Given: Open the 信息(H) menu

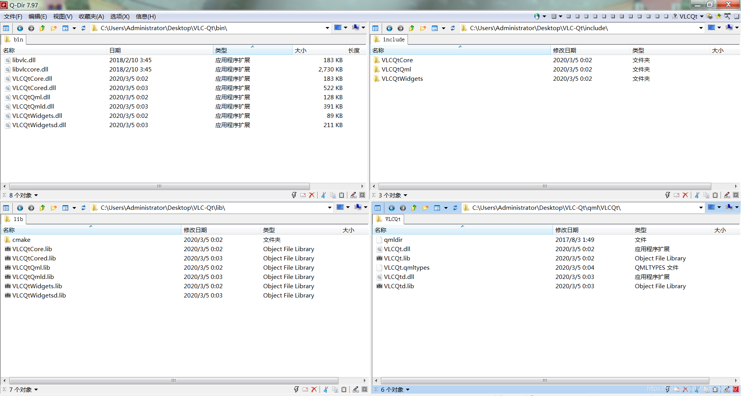Looking at the screenshot, I should pyautogui.click(x=145, y=16).
